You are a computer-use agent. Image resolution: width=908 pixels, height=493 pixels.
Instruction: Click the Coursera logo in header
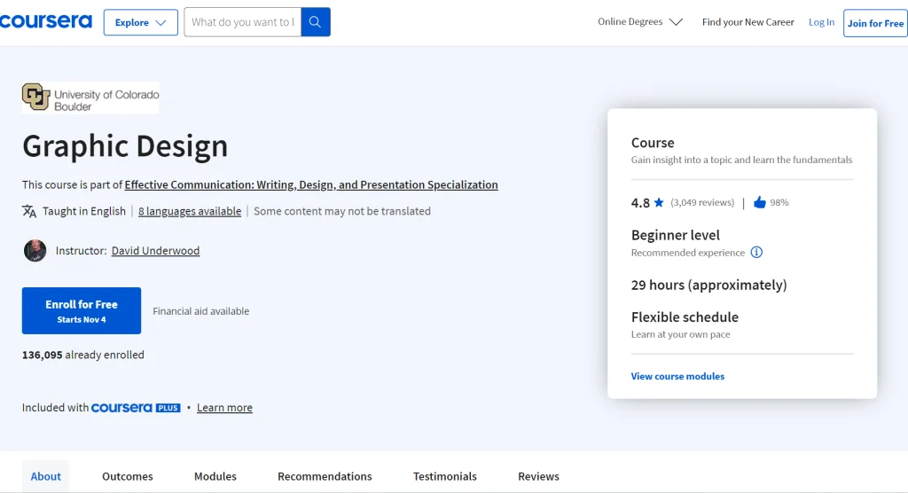[x=46, y=21]
